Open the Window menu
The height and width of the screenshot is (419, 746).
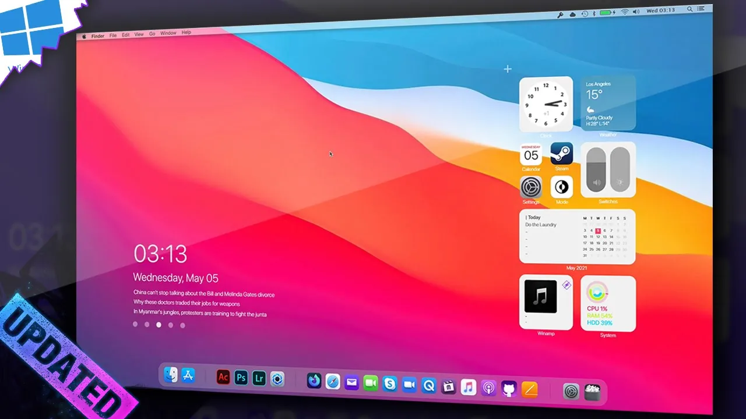click(168, 33)
